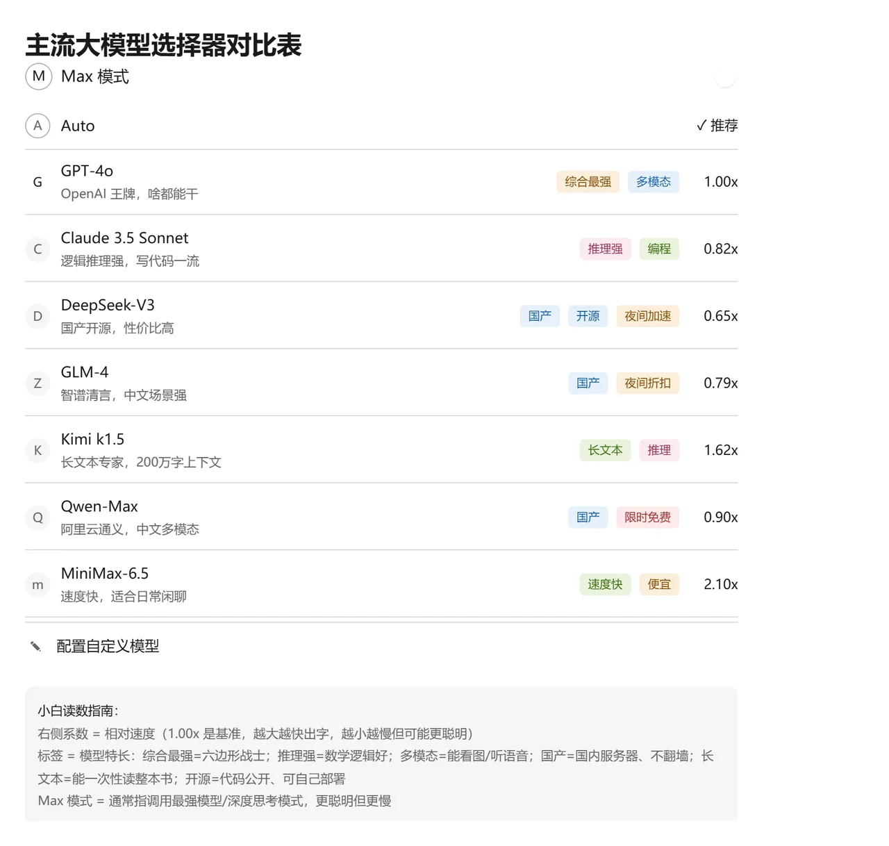Select the GPT-4o model name
Screen dimensions: 889x846
pyautogui.click(x=87, y=171)
